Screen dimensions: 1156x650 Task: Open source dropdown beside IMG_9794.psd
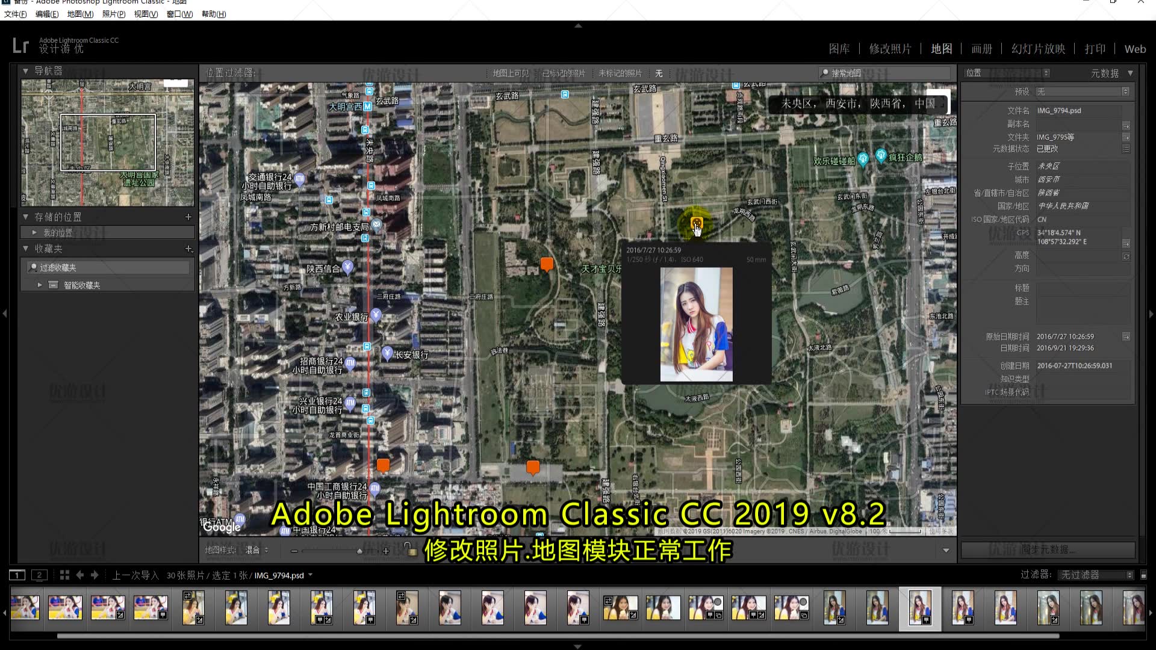(311, 575)
